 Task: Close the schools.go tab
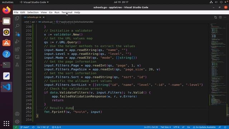pyautogui.click(x=44, y=17)
